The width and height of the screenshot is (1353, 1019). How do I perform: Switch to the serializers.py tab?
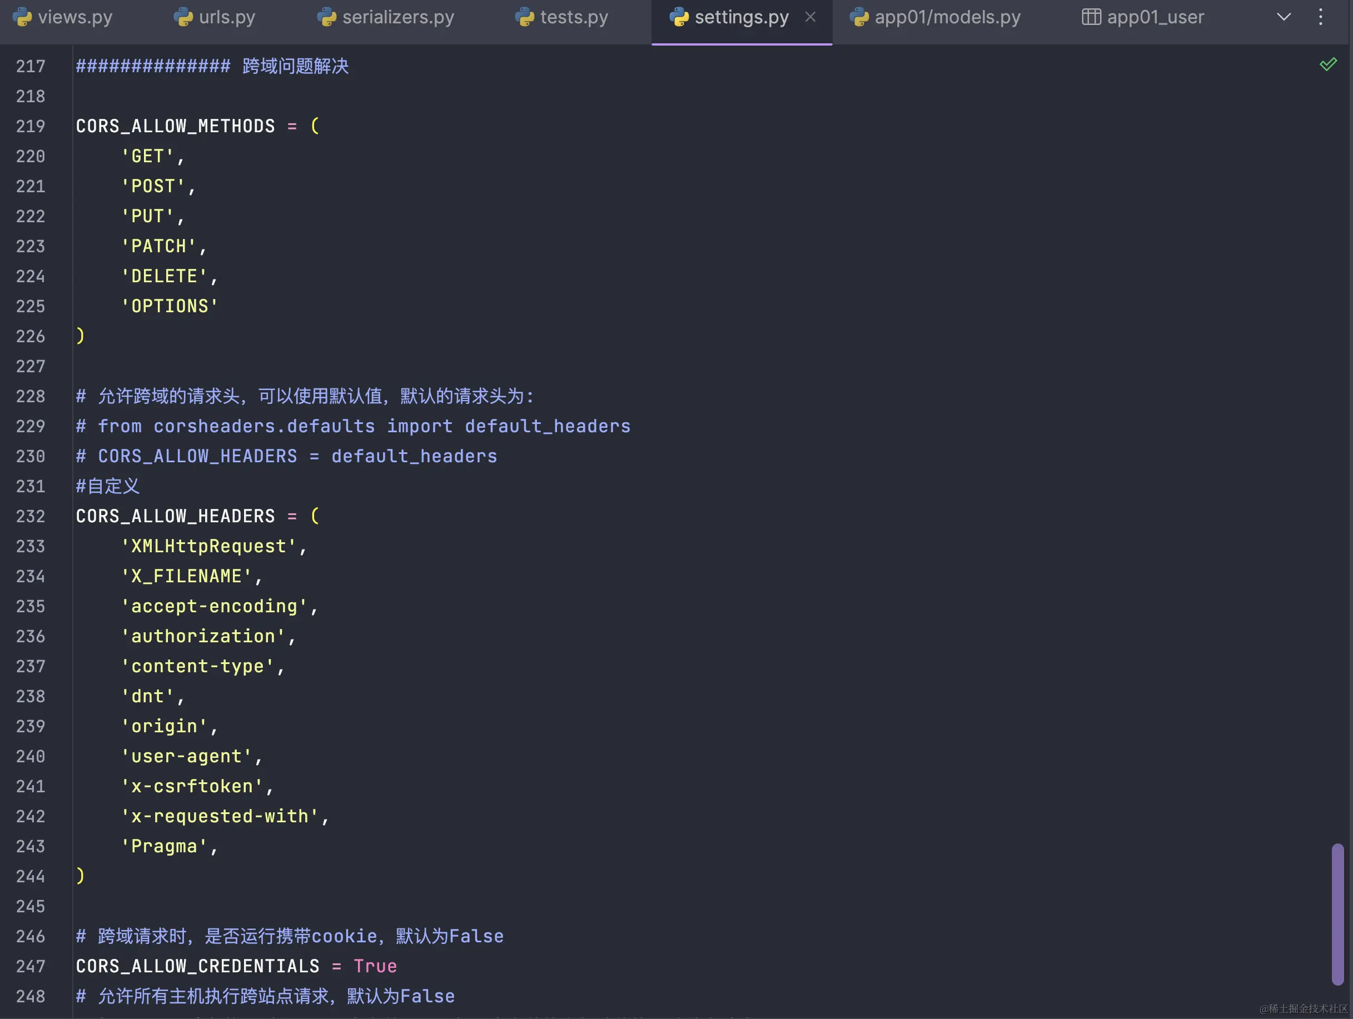[x=397, y=17]
